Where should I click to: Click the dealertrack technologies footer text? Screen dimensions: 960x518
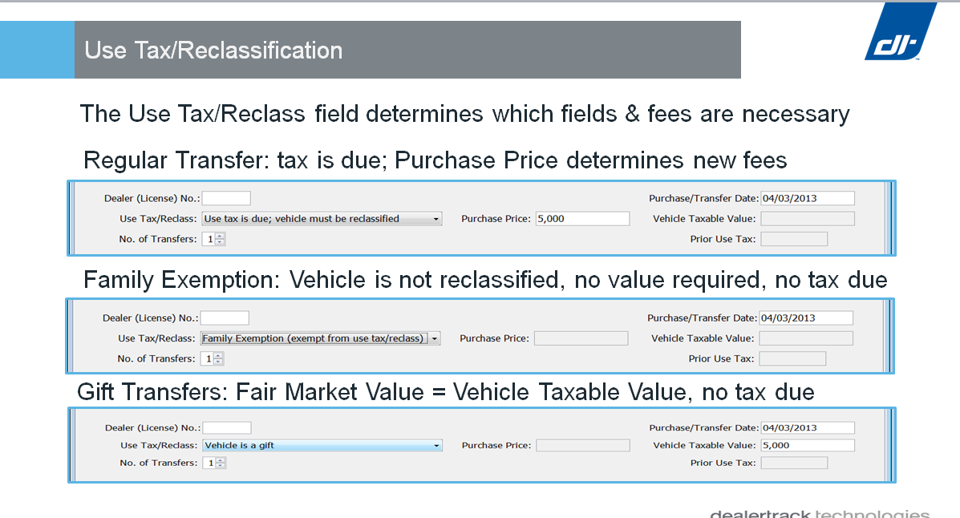point(819,513)
